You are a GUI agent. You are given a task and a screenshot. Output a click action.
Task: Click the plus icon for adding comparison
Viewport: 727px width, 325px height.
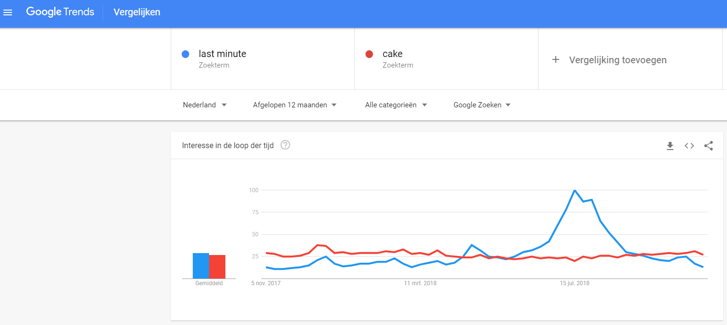pos(556,60)
